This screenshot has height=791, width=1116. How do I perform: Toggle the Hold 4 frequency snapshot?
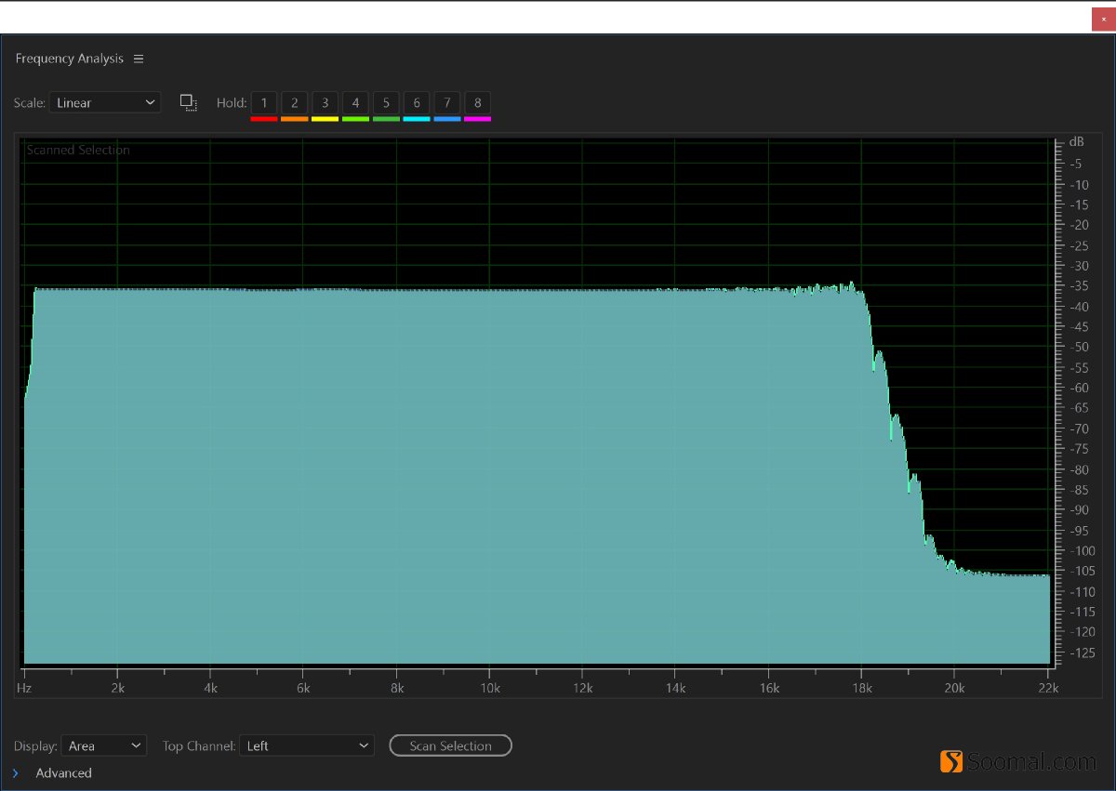pyautogui.click(x=355, y=102)
